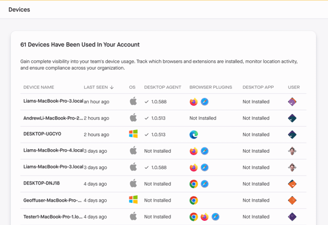The width and height of the screenshot is (328, 225).
Task: Sort by Last Seen arrow
Action: point(112,87)
